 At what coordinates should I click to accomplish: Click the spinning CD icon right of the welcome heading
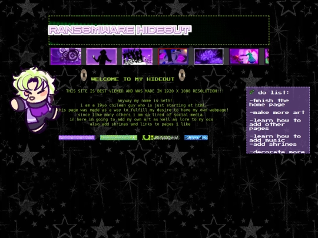[x=182, y=75]
